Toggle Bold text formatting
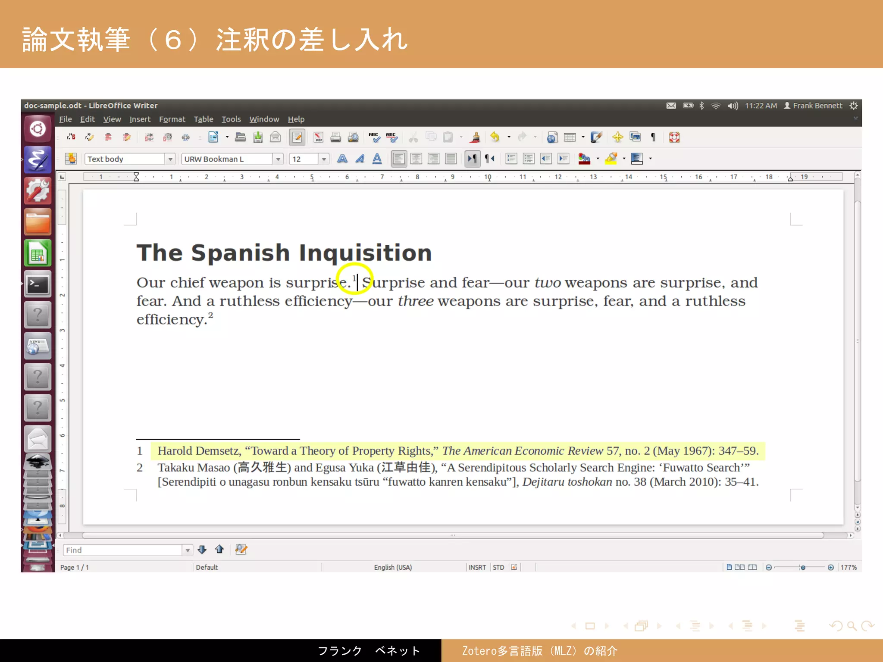This screenshot has height=662, width=883. click(342, 159)
